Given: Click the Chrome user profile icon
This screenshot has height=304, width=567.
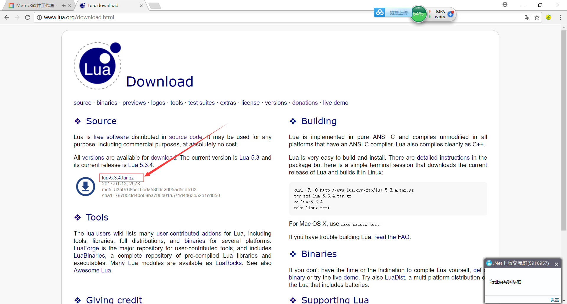Looking at the screenshot, I should (505, 5).
